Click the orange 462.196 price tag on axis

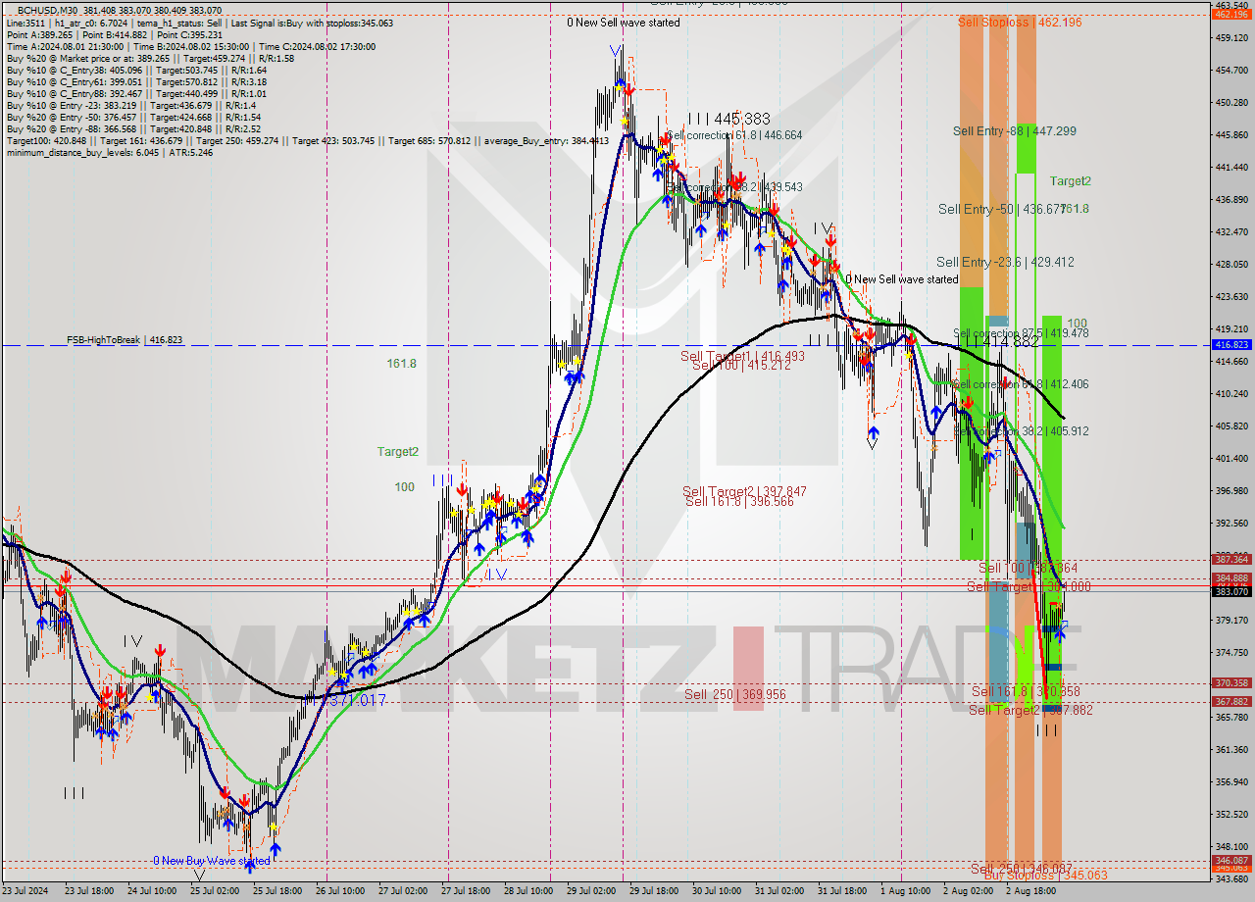(1230, 14)
